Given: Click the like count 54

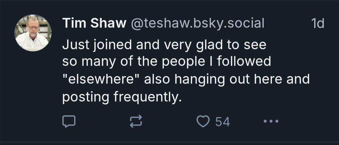Looking at the screenshot, I should click(x=223, y=122).
